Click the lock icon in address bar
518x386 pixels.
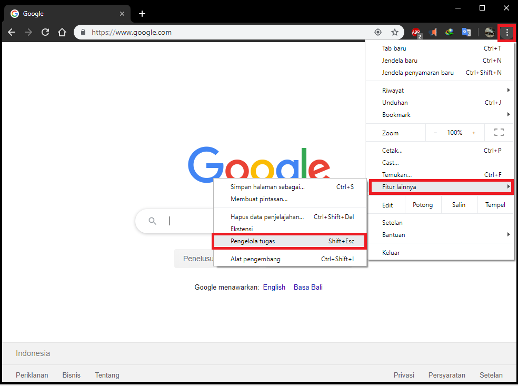pyautogui.click(x=83, y=32)
